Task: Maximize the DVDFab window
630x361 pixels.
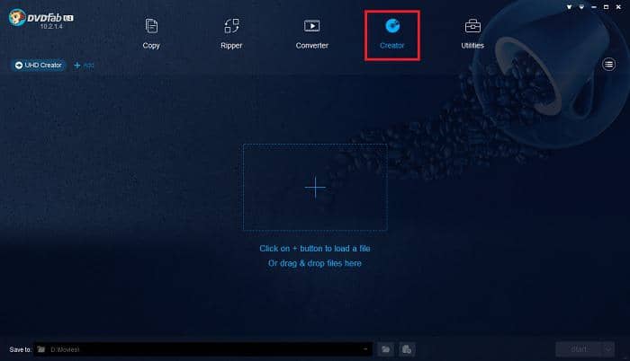Action: (606, 7)
